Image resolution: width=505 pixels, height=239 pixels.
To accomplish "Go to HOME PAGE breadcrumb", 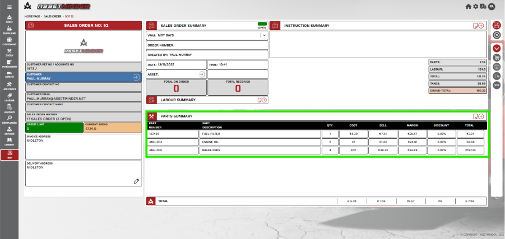I will [x=32, y=16].
